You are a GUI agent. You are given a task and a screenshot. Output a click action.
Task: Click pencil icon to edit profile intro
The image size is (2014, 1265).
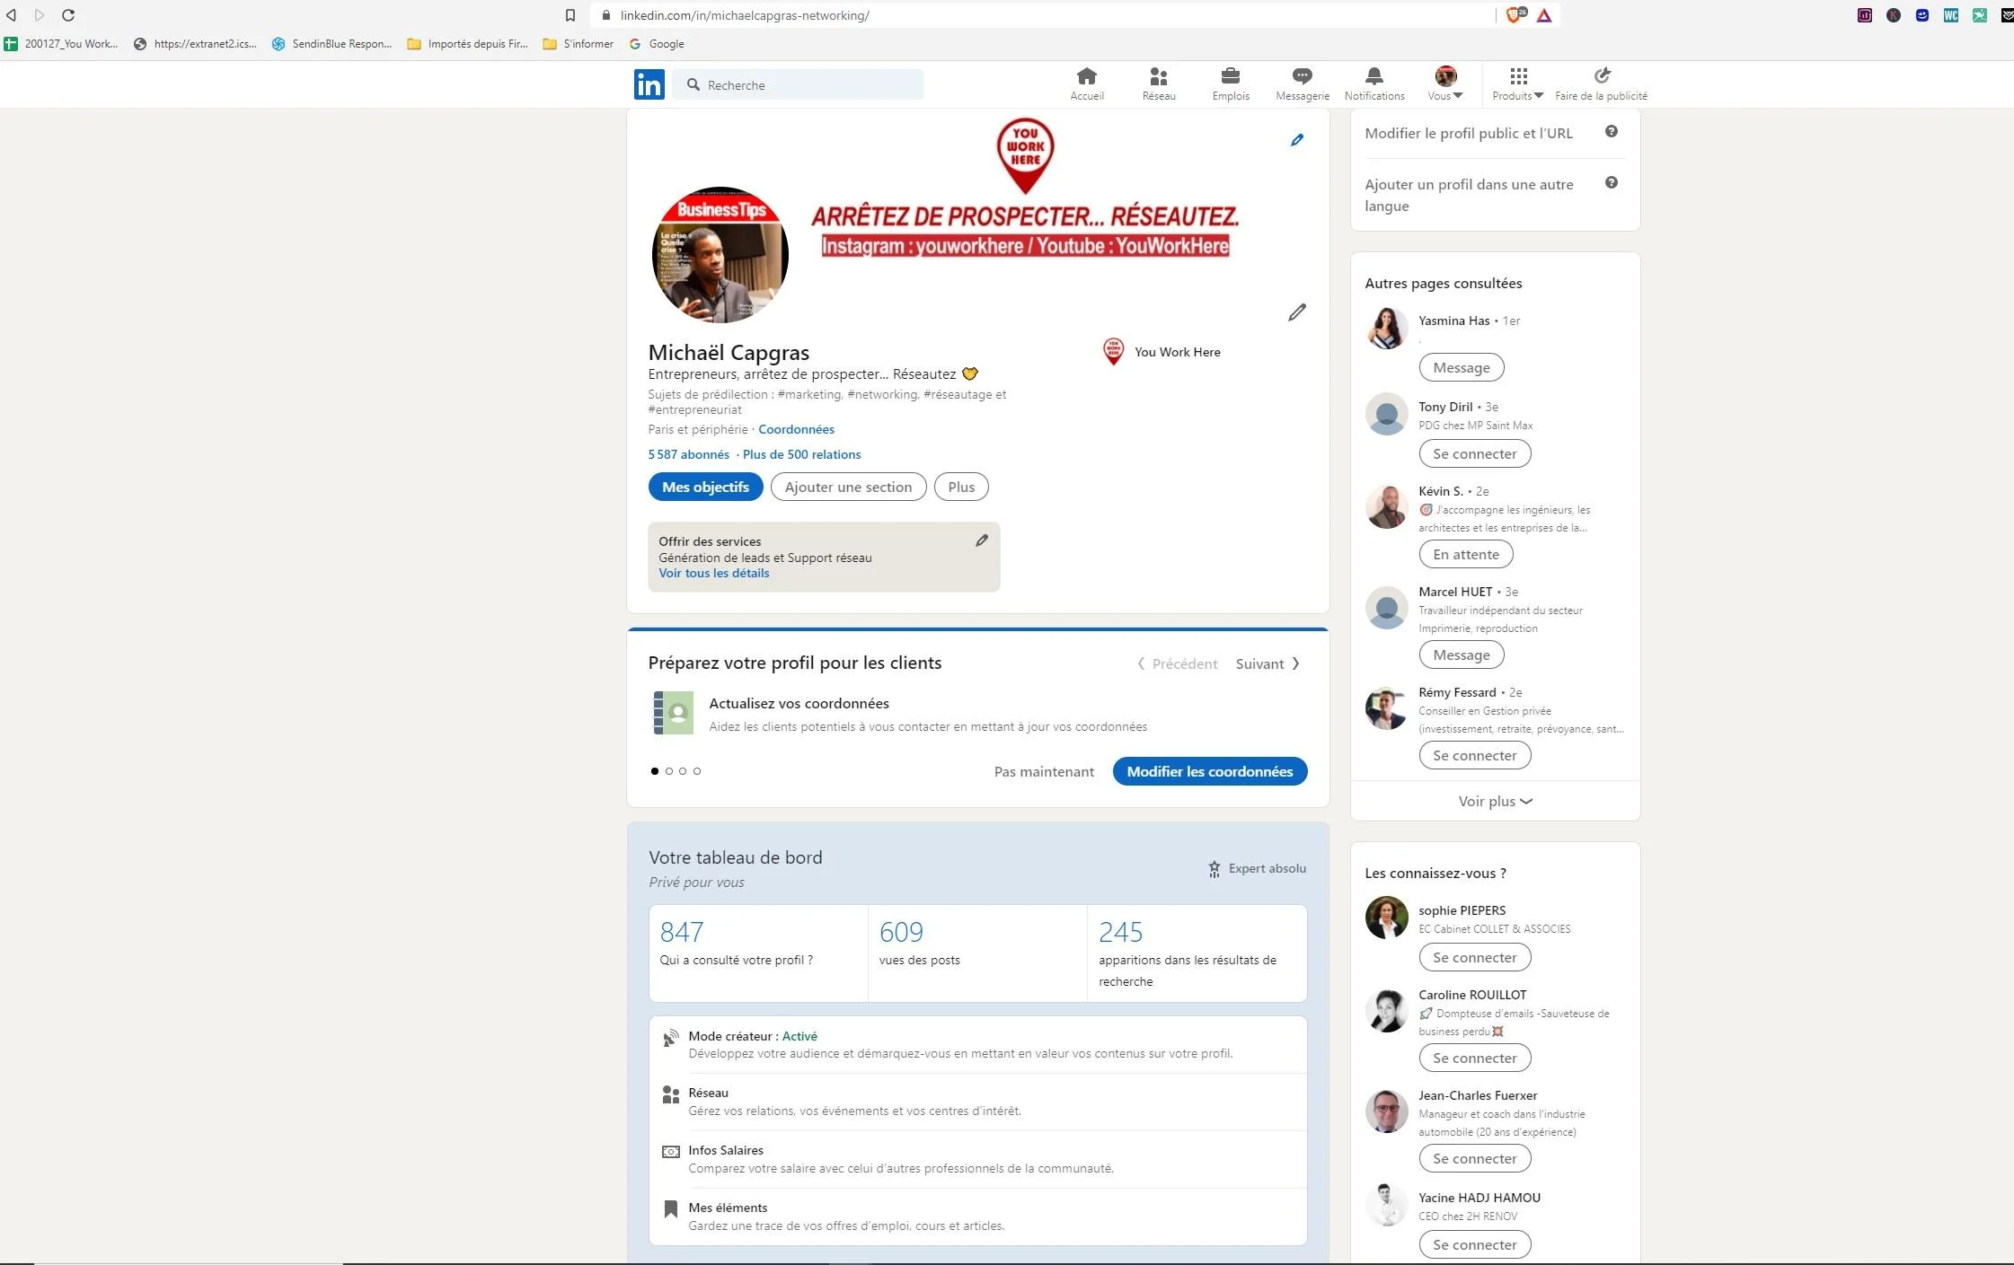(x=1296, y=312)
